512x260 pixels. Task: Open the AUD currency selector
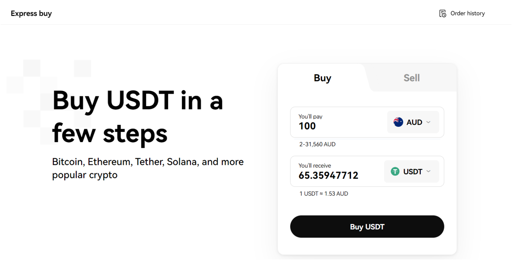(x=413, y=122)
